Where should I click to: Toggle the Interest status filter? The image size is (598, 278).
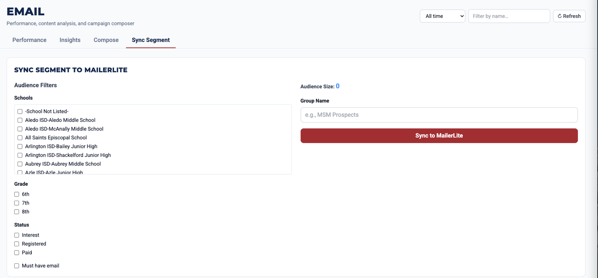coord(16,235)
